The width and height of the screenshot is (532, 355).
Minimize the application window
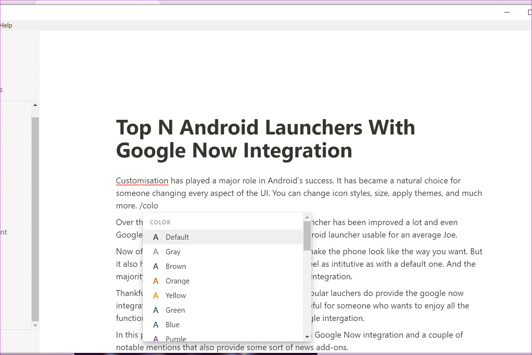tap(507, 12)
